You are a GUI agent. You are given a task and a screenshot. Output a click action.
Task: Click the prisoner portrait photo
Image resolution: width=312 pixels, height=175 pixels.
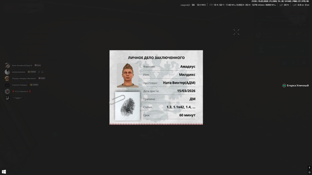coord(128,75)
